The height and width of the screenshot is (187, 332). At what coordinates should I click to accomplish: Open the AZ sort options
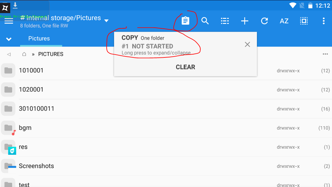pos(284,21)
